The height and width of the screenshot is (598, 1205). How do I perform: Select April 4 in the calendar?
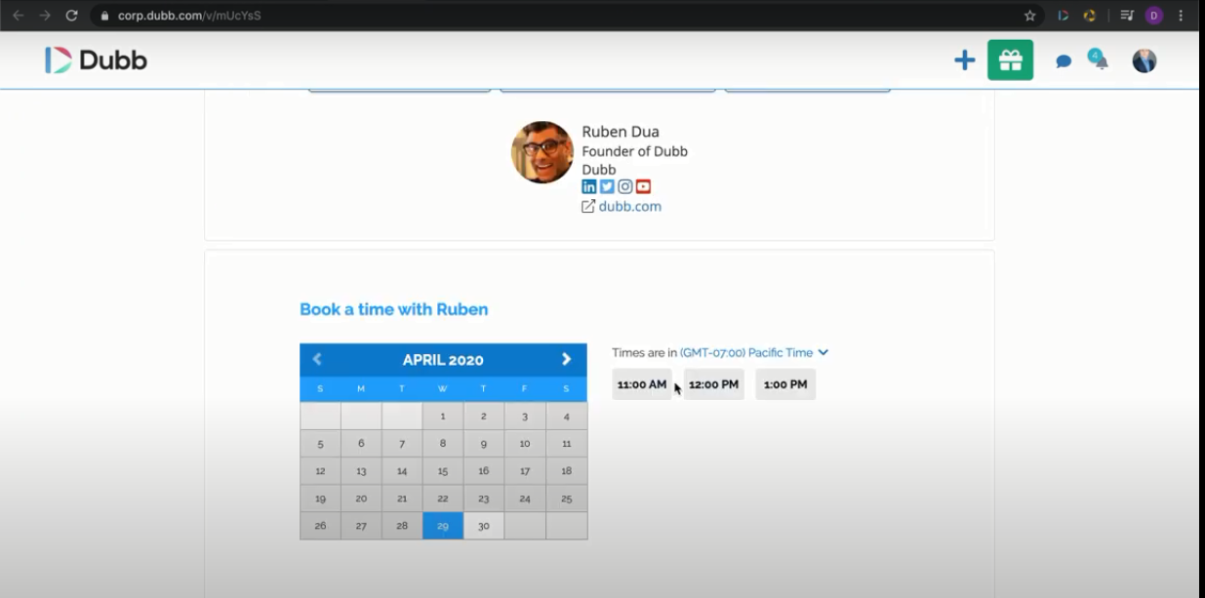point(566,417)
